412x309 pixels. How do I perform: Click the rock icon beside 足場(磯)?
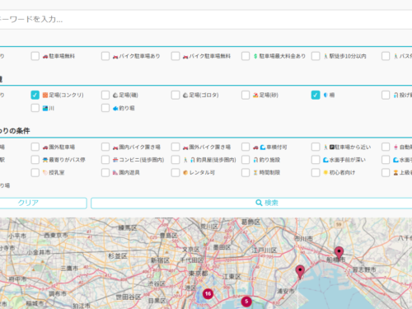(x=115, y=95)
